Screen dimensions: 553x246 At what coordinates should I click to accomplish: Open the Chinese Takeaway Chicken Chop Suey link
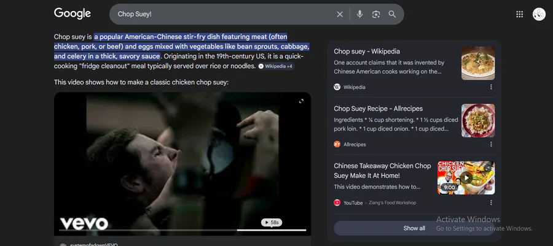click(382, 171)
